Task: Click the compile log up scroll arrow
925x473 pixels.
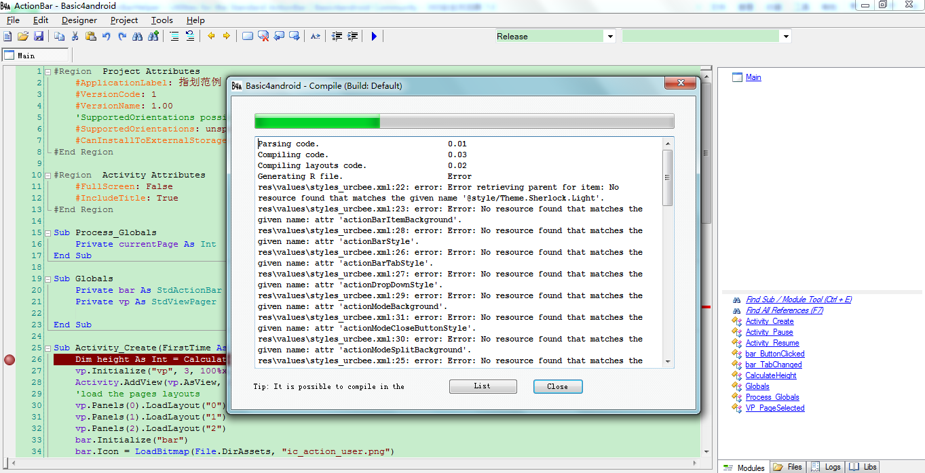Action: pos(668,144)
